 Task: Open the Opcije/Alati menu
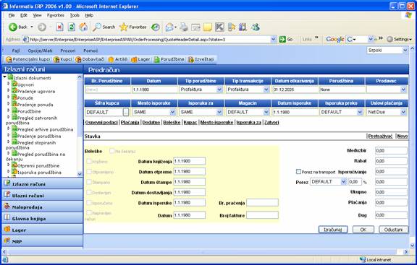click(x=40, y=51)
